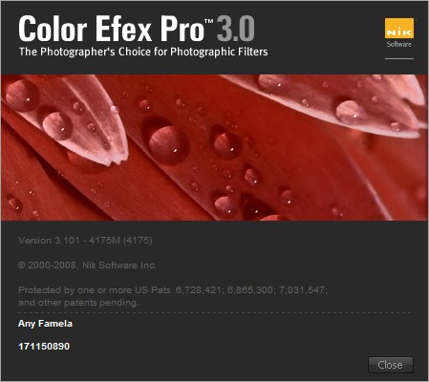Click the Color Efex Pro title text
The width and height of the screenshot is (429, 382).
pyautogui.click(x=112, y=29)
